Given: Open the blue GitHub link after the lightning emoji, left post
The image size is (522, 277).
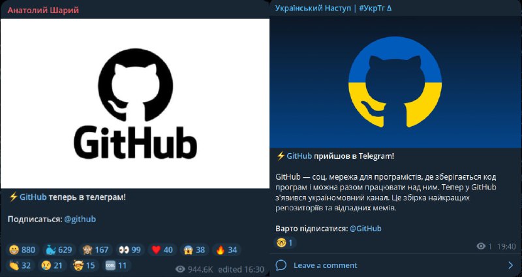Looking at the screenshot, I should pyautogui.click(x=33, y=197).
